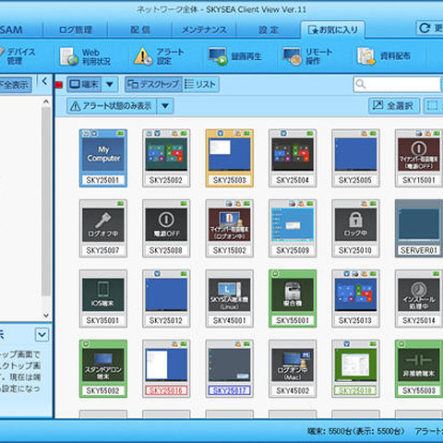Viewport: 443px width, 443px height.
Task: Toggle デスクトップ view mode
Action: coord(153,84)
